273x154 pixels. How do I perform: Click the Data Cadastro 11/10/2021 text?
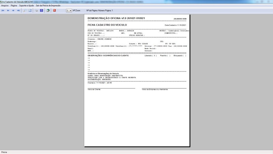click(175, 25)
